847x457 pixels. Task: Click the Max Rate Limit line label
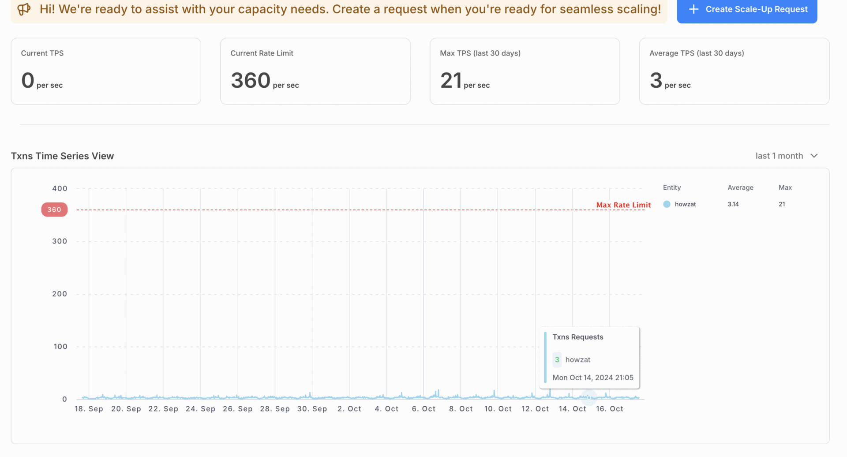tap(623, 205)
